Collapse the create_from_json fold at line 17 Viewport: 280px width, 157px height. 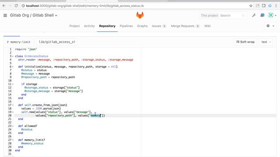click(x=13, y=105)
